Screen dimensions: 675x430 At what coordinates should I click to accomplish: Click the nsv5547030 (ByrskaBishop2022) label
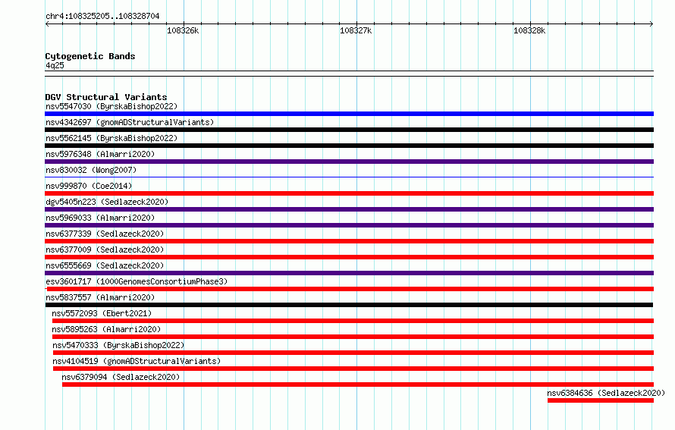pos(111,106)
